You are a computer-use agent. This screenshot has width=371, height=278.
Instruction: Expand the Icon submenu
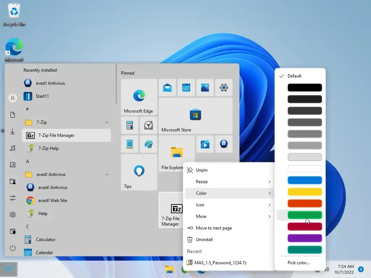(229, 205)
